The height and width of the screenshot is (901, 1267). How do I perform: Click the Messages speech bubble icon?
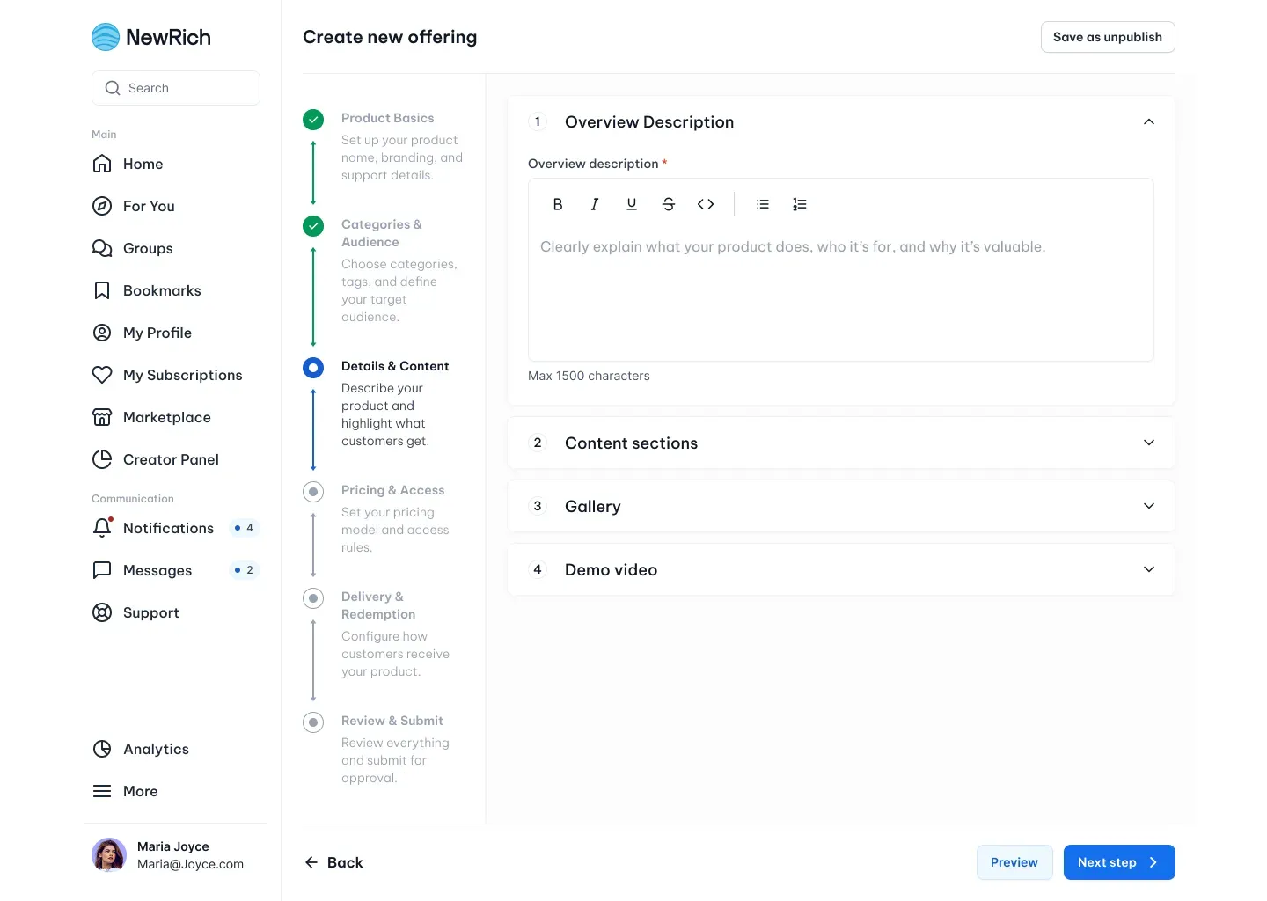click(102, 570)
